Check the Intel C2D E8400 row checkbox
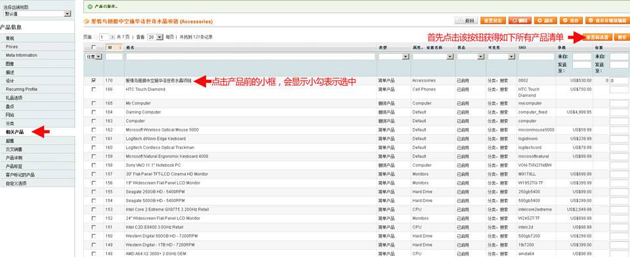Viewport: 630px width, 257px height. [x=94, y=227]
